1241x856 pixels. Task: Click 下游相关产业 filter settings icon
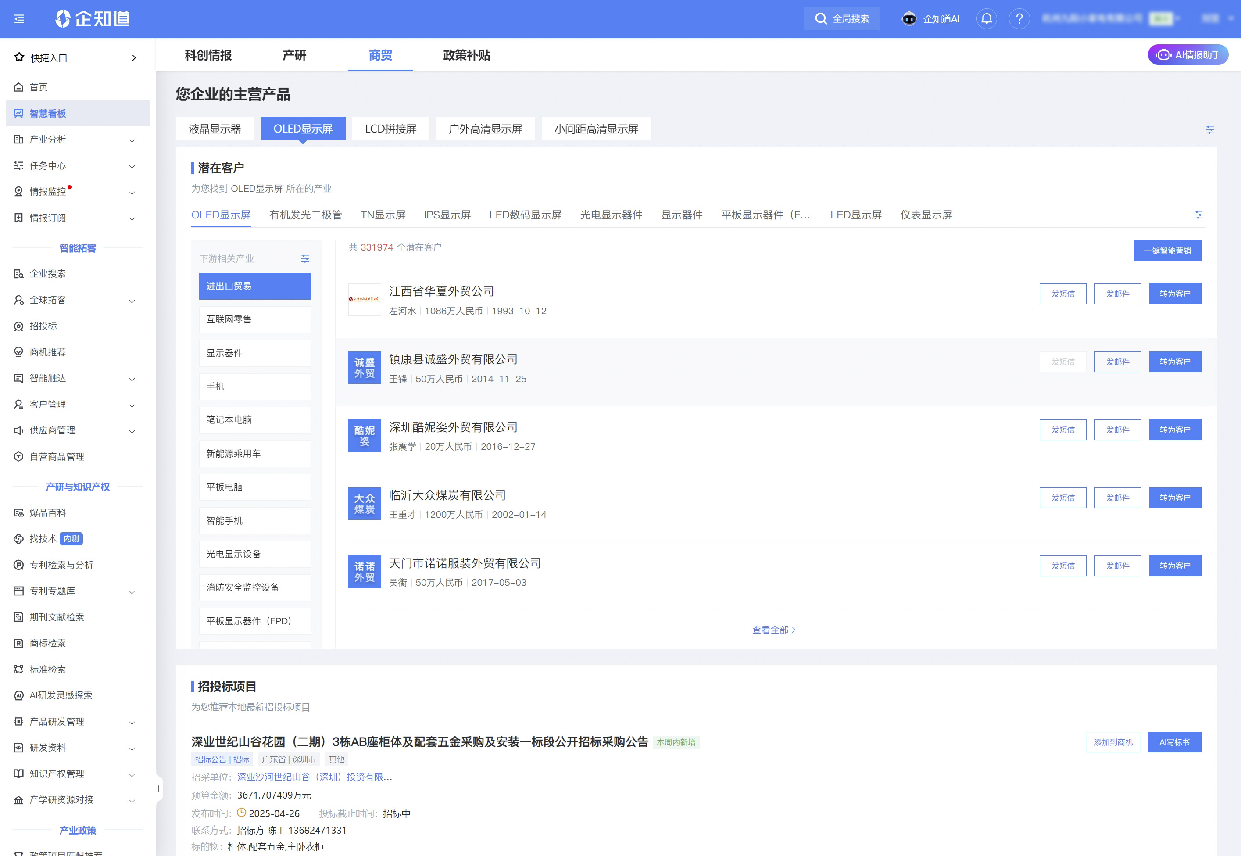pos(305,259)
